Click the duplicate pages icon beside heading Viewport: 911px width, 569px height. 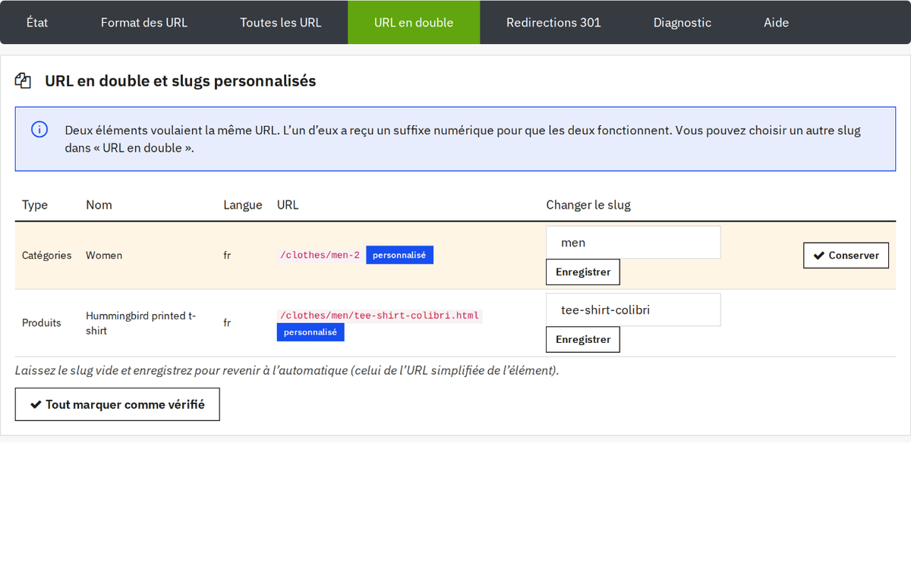point(23,80)
